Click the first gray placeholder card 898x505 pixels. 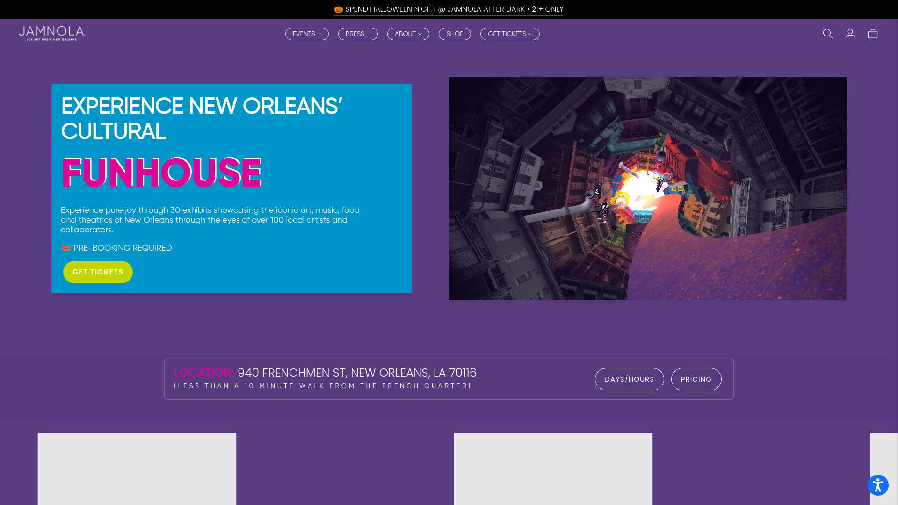click(137, 469)
